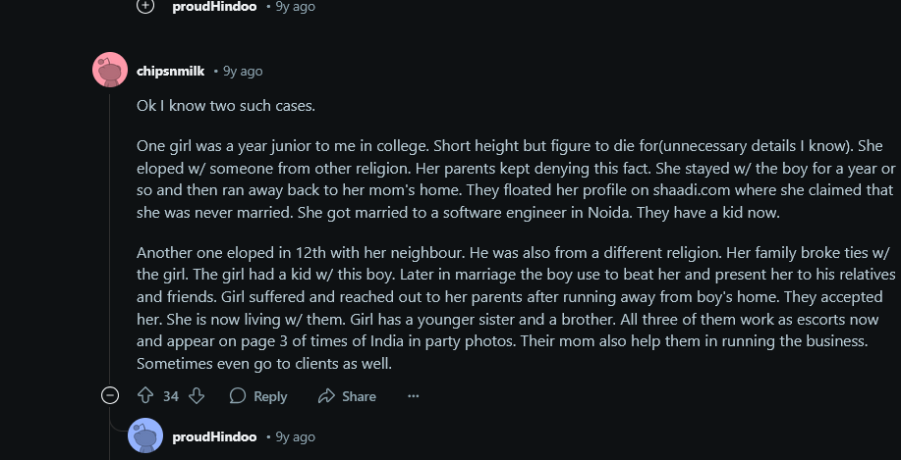The image size is (901, 460).
Task: Open proudHindoo profile from the collapsed comment
Action: click(x=214, y=7)
